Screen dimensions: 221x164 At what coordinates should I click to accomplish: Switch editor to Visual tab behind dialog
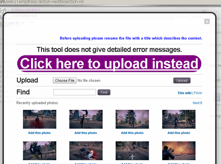point(196,17)
